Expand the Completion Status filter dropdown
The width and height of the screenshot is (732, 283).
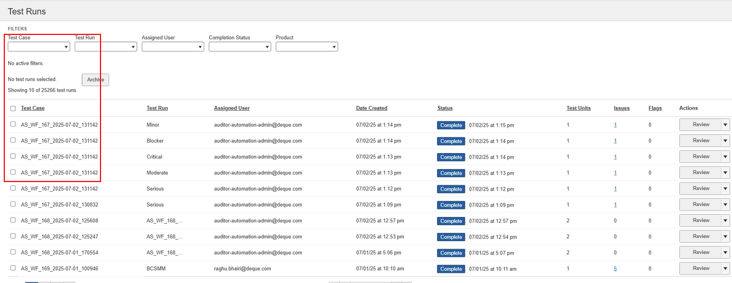(240, 47)
